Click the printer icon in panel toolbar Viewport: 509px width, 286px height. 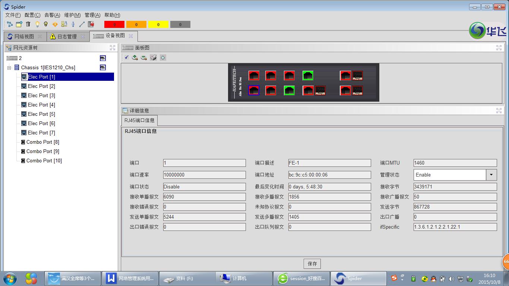pos(153,57)
